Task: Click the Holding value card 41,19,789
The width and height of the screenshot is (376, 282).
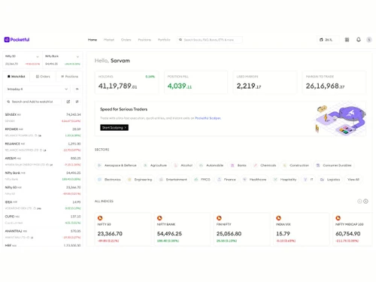Action: (126, 83)
